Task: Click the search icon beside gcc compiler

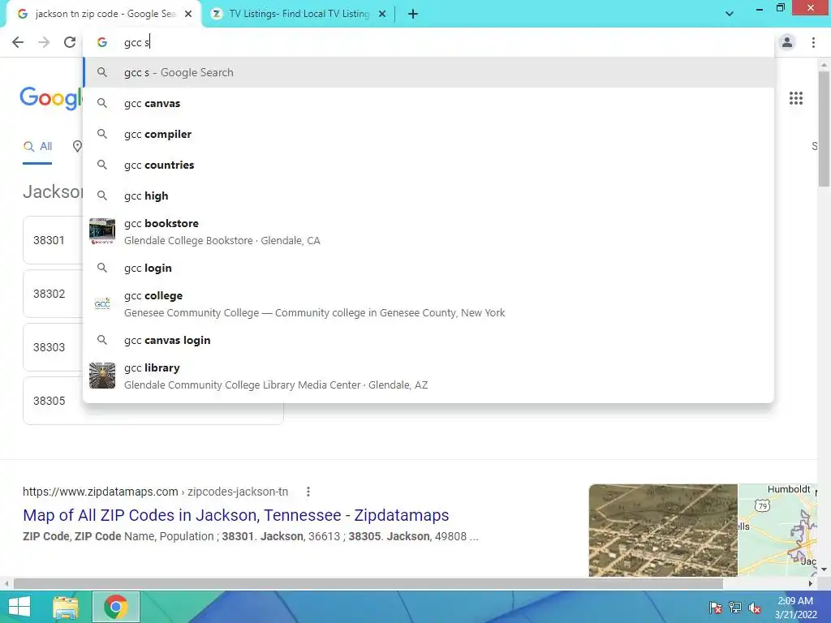Action: pos(102,134)
